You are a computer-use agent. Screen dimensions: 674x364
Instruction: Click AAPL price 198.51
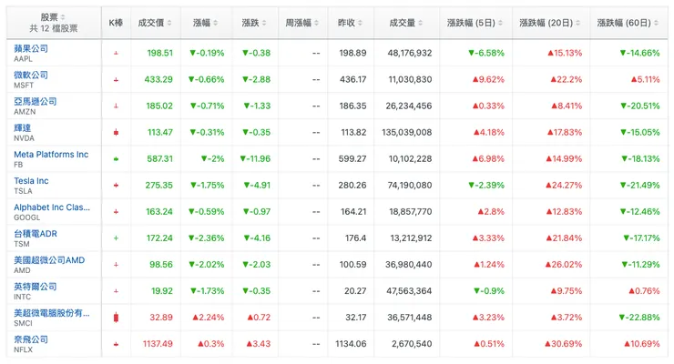[x=160, y=53]
